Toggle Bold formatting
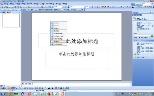The image size is (154, 96). click(92, 7)
